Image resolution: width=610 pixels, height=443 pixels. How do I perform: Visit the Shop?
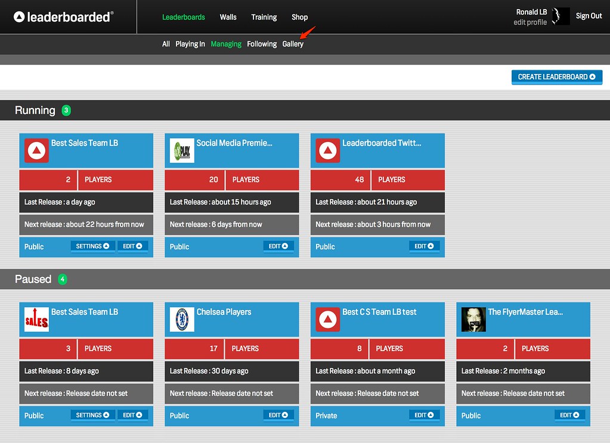tap(299, 17)
